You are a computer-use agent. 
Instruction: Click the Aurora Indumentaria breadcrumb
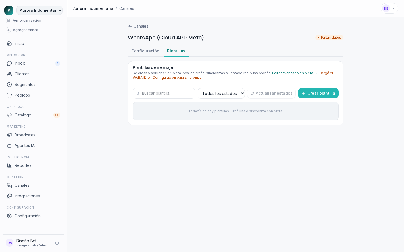tap(93, 8)
